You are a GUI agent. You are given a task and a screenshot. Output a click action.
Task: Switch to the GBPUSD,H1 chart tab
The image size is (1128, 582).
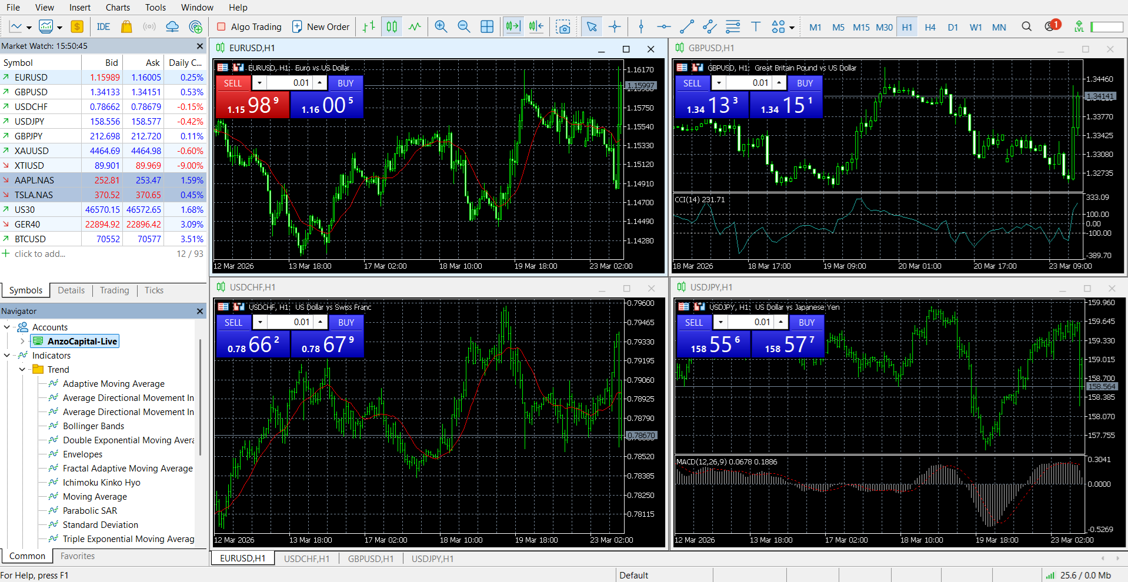click(x=371, y=558)
